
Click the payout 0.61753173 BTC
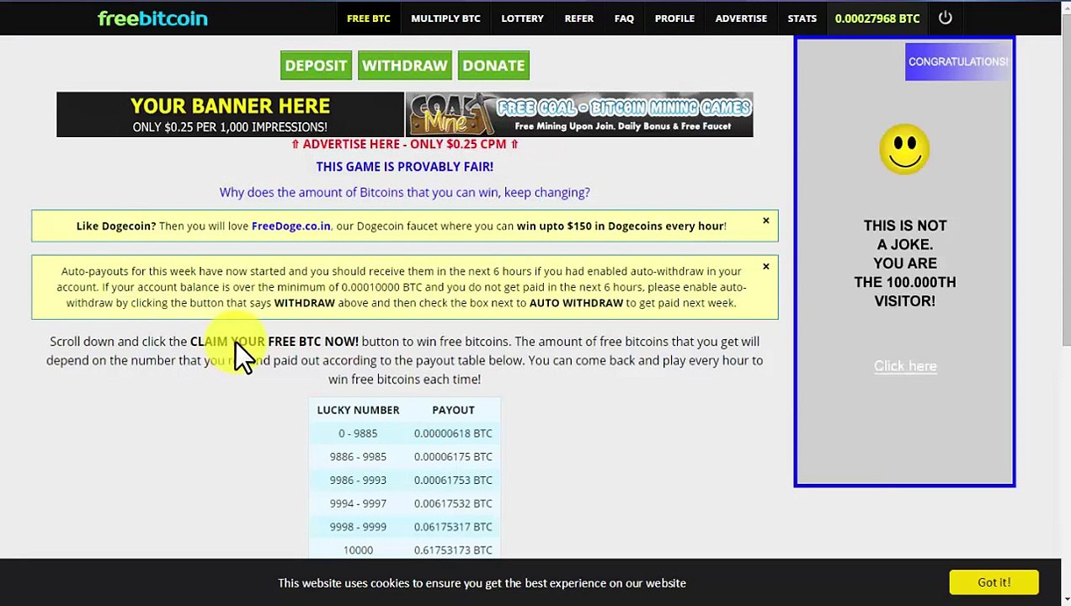[453, 550]
